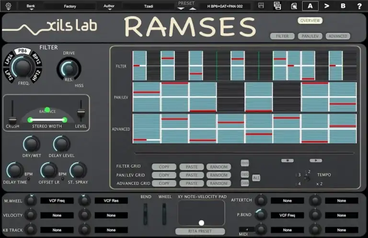Toggle Offset LR BPM sync switch
The width and height of the screenshot is (368, 238).
tap(63, 179)
